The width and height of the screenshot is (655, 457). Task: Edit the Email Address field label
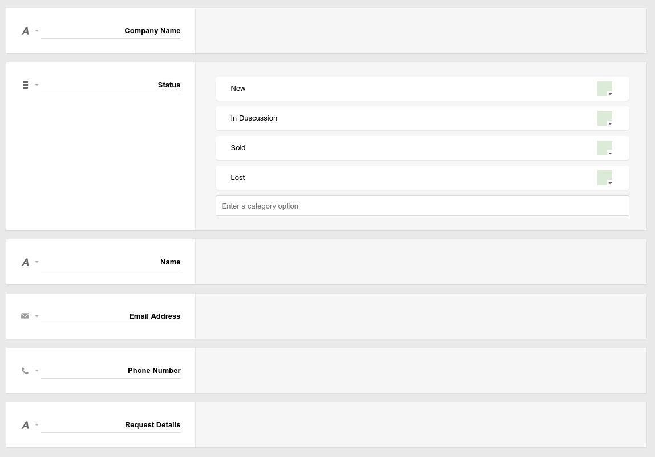[111, 316]
